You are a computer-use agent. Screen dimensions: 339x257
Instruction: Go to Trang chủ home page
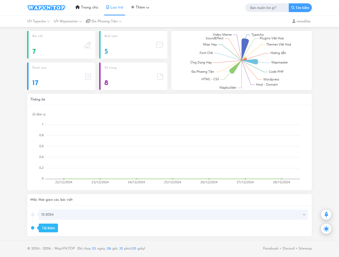pyautogui.click(x=87, y=7)
